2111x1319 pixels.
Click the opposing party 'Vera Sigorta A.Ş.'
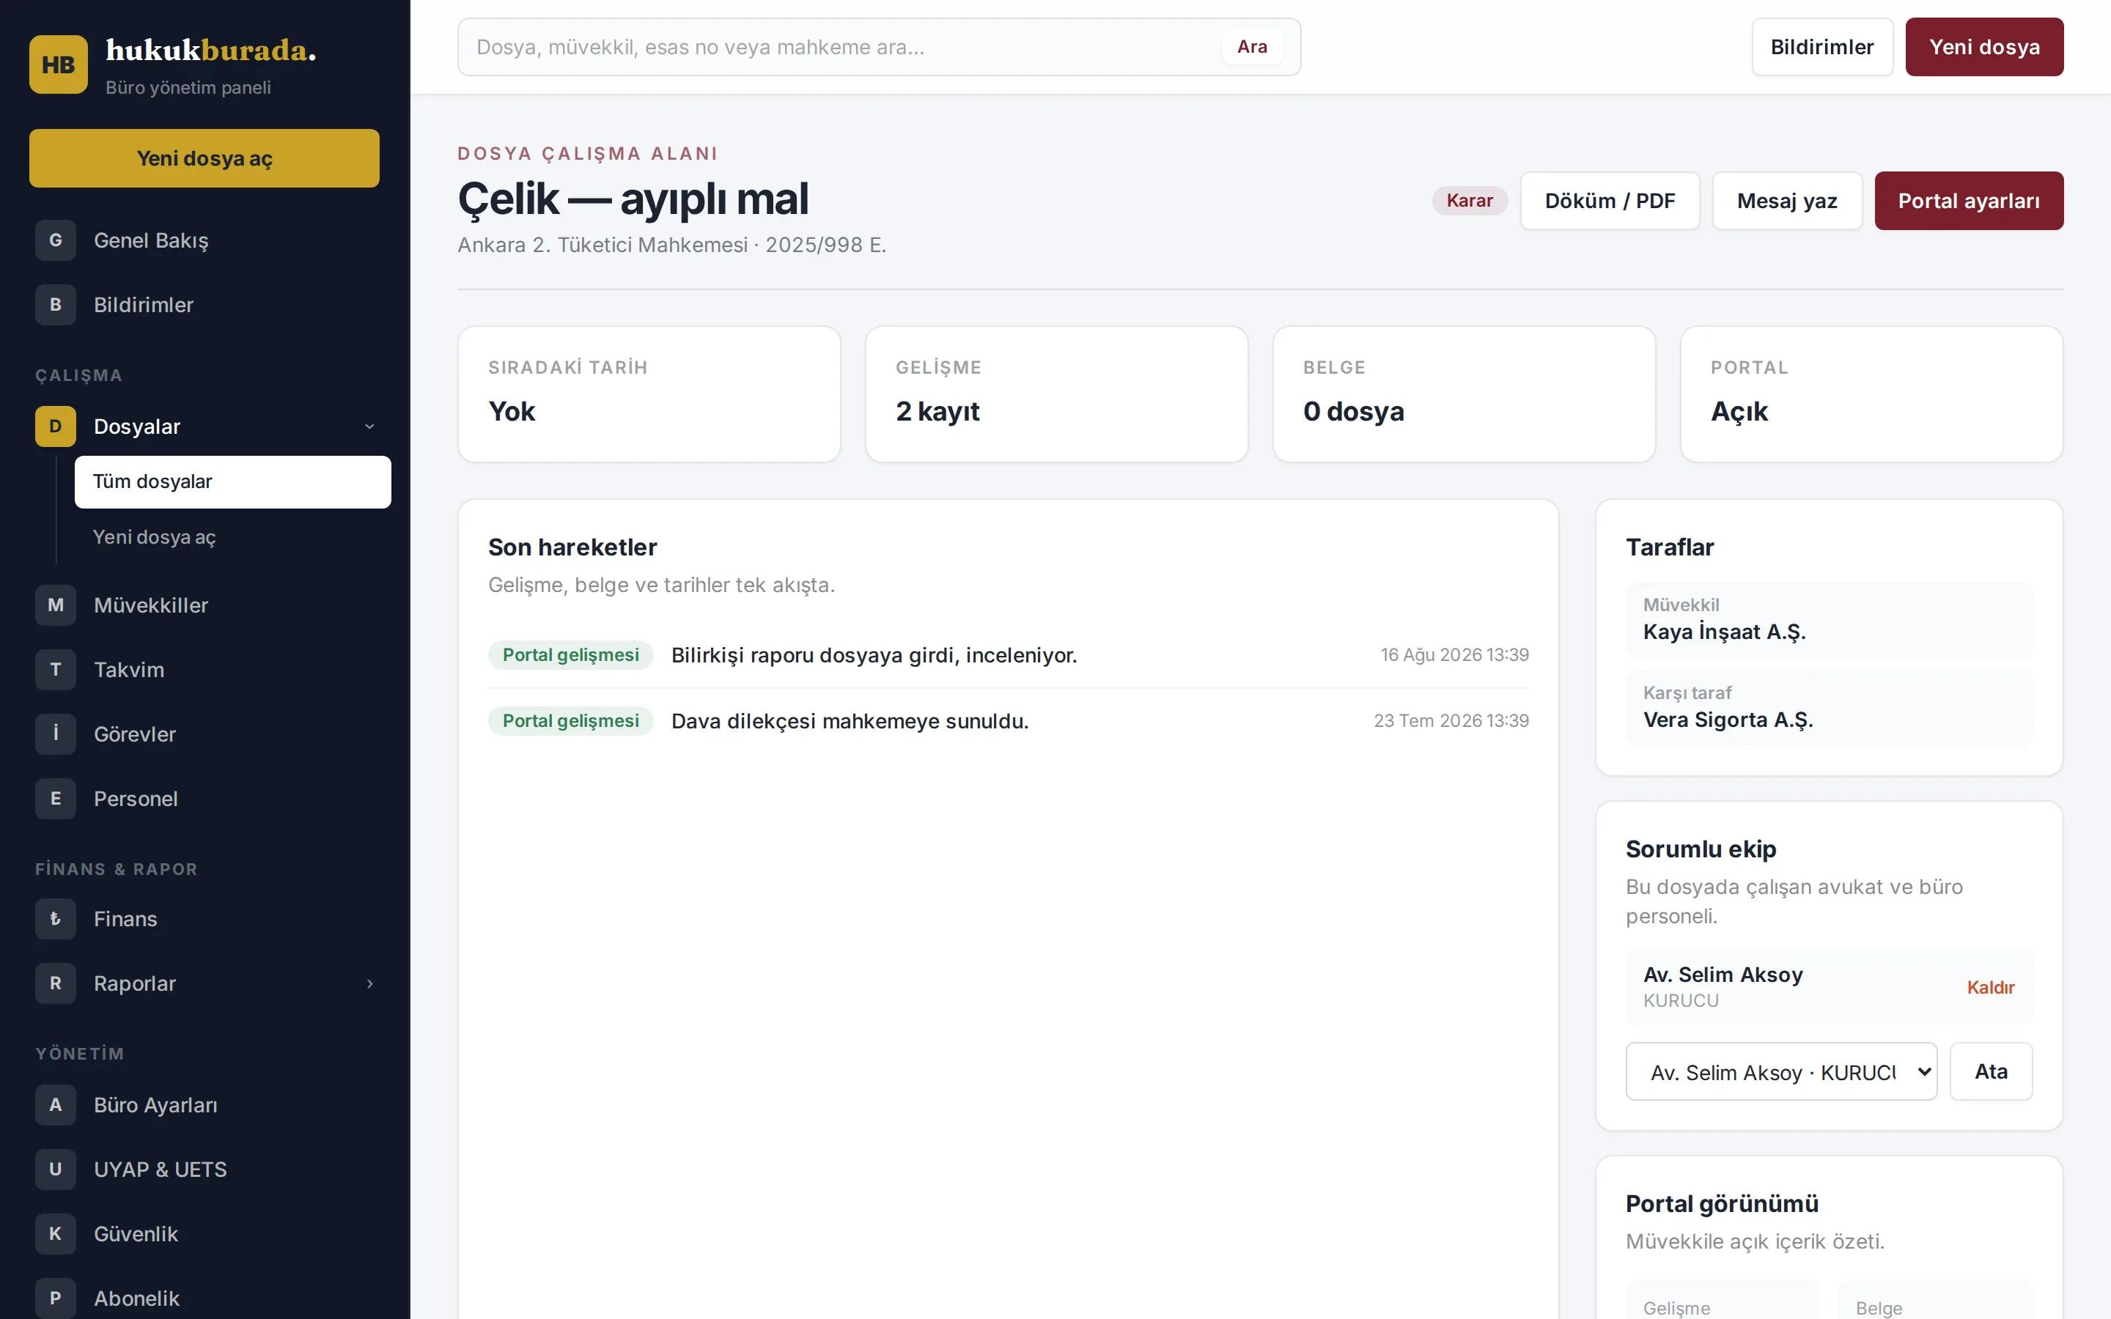[1728, 720]
